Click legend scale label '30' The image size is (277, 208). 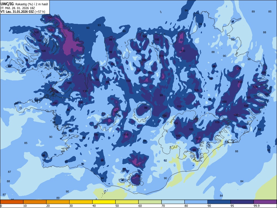[x=71, y=206]
